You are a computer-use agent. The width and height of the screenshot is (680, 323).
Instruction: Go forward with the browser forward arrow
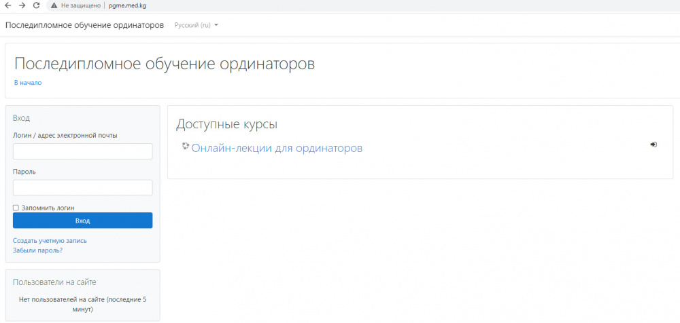pyautogui.click(x=22, y=5)
